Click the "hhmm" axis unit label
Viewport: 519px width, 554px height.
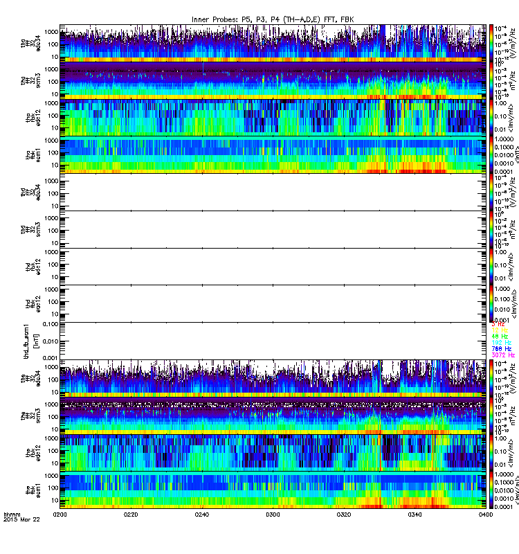click(x=12, y=515)
